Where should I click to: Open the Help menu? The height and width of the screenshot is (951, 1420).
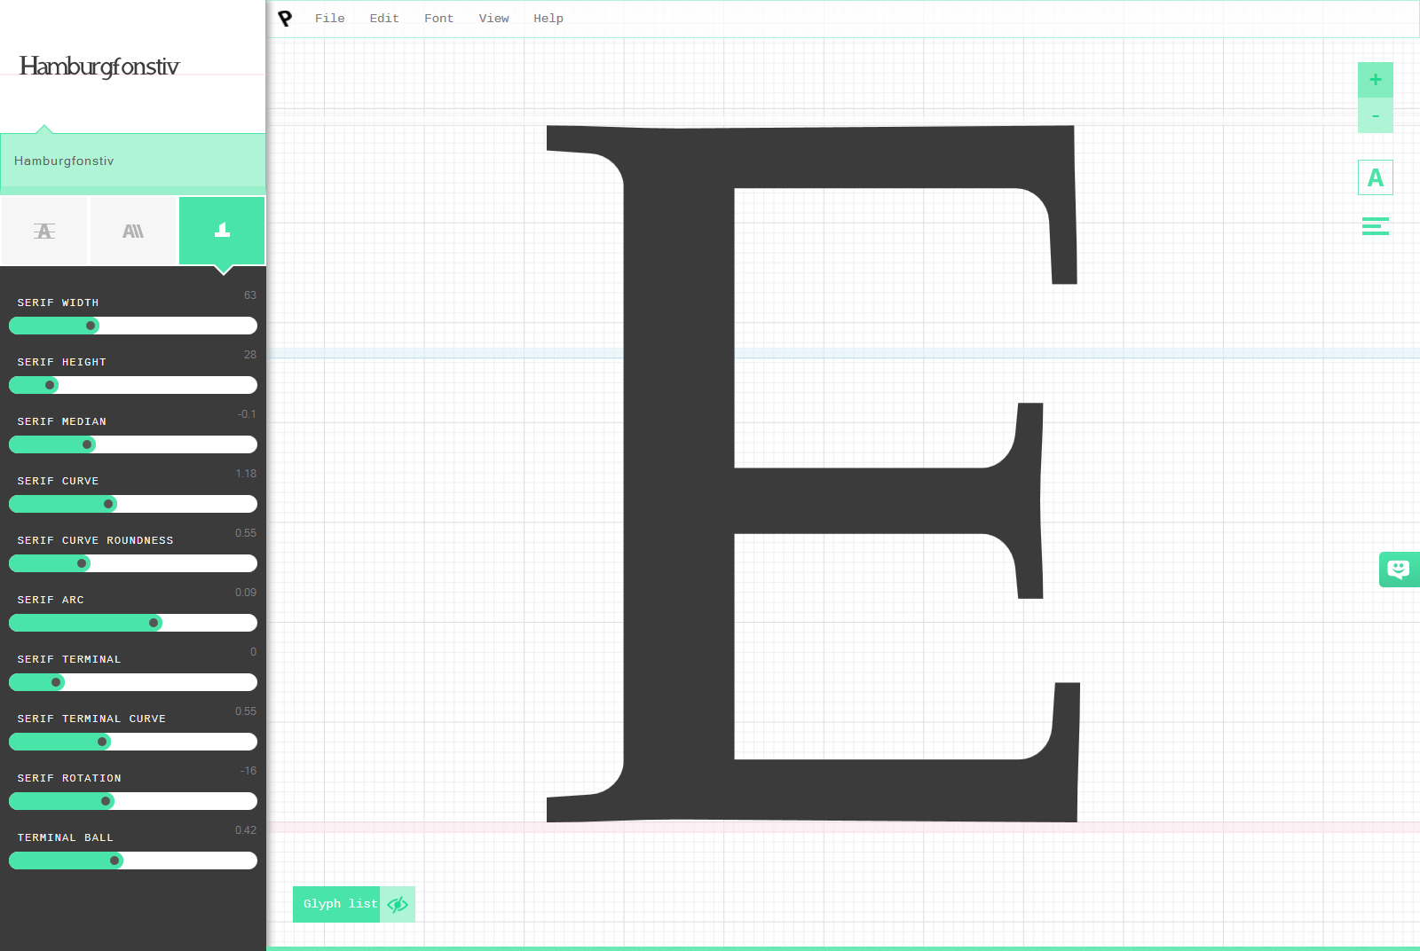pos(548,19)
